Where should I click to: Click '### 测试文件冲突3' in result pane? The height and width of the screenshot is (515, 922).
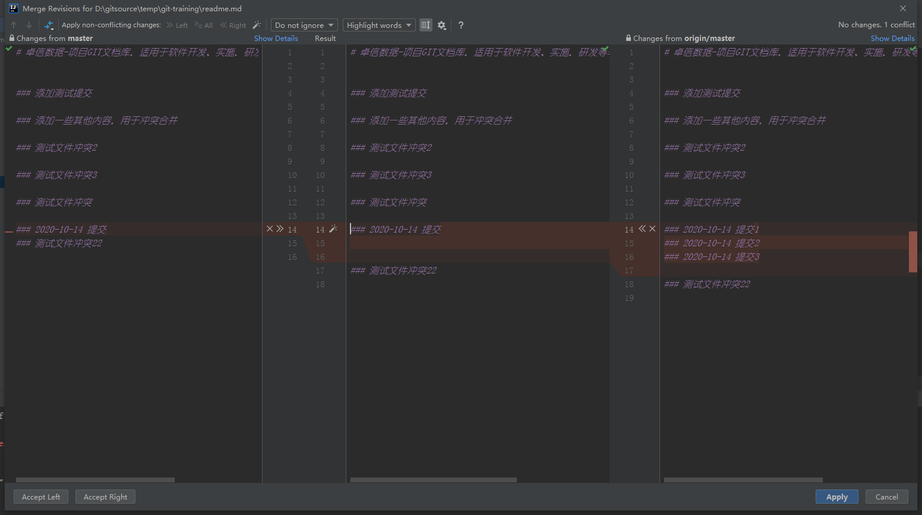pos(391,175)
